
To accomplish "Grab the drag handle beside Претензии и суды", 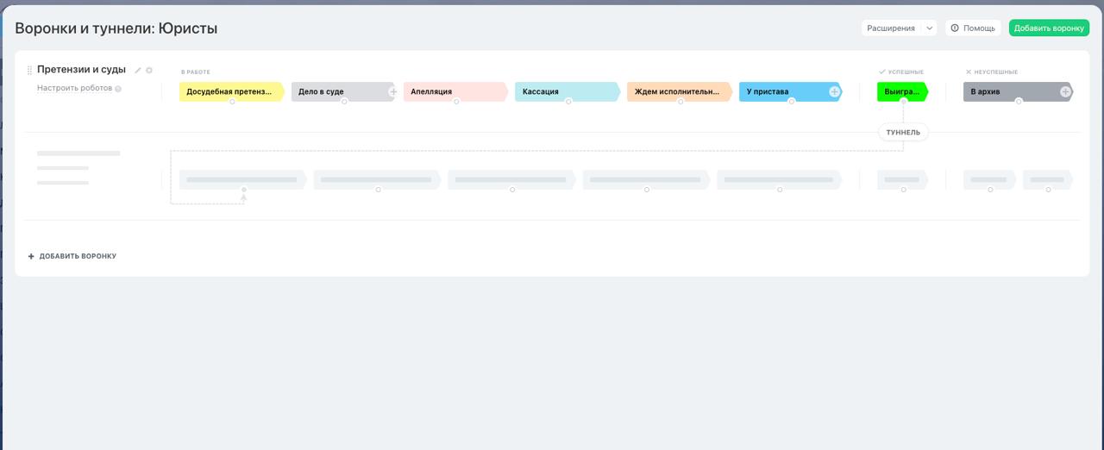I will coord(29,71).
